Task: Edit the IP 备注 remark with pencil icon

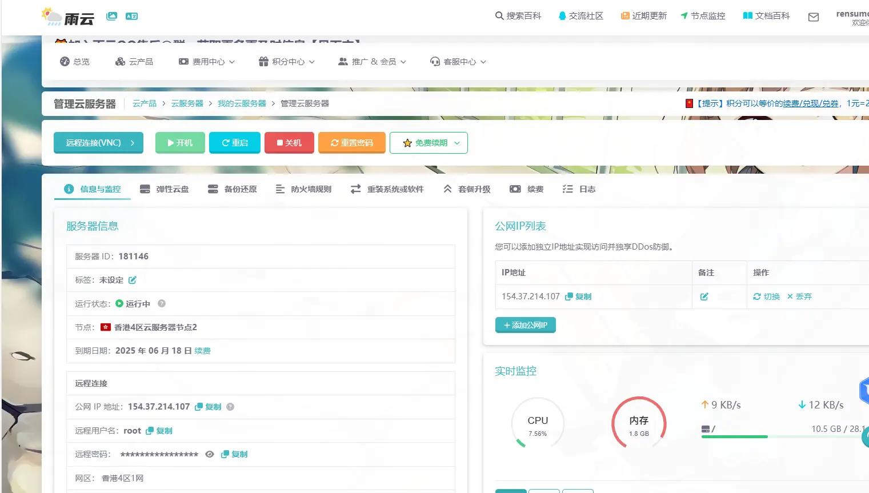Action: pyautogui.click(x=704, y=296)
